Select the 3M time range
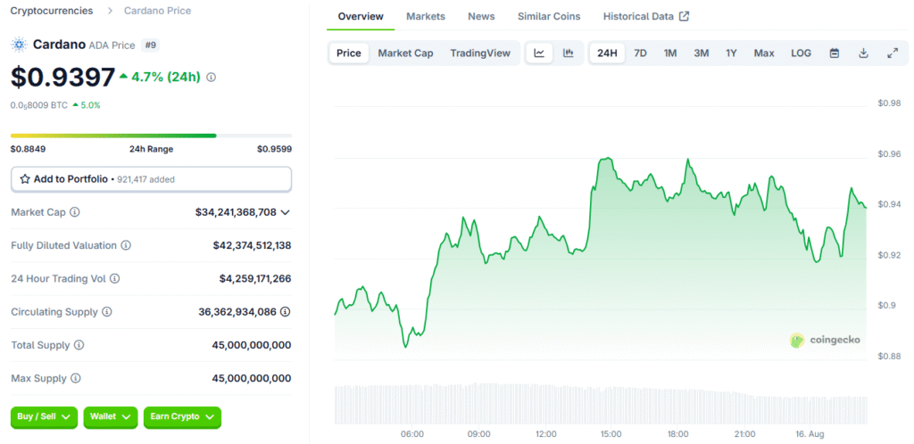This screenshot has width=914, height=444. coord(702,53)
